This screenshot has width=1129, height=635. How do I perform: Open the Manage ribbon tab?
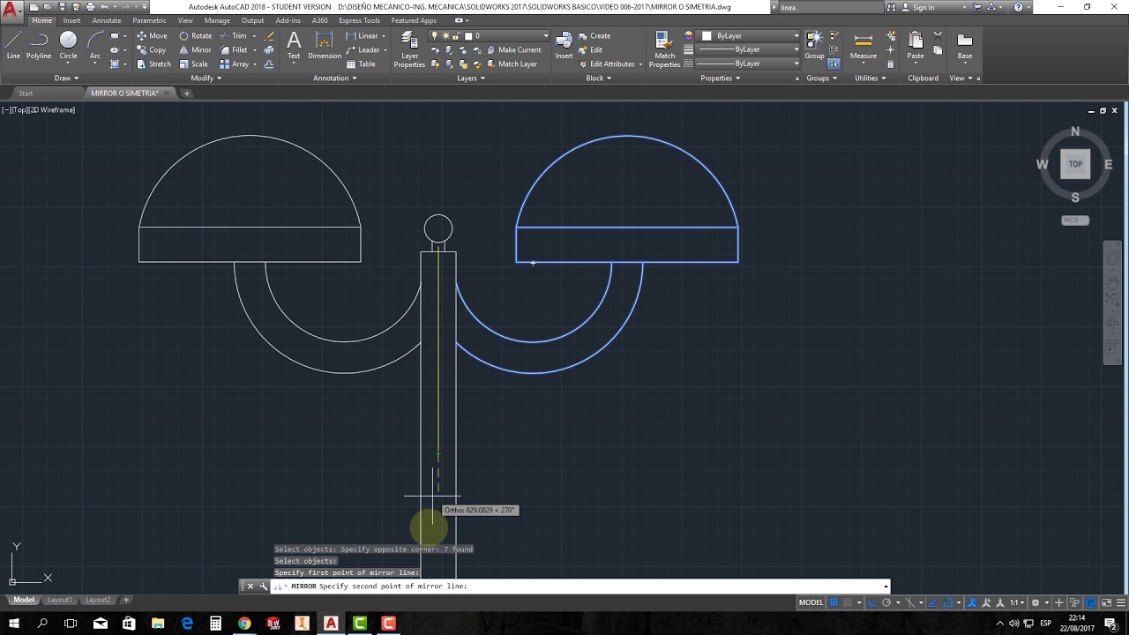point(217,20)
